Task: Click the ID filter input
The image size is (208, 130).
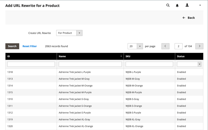Action: [x=31, y=64]
